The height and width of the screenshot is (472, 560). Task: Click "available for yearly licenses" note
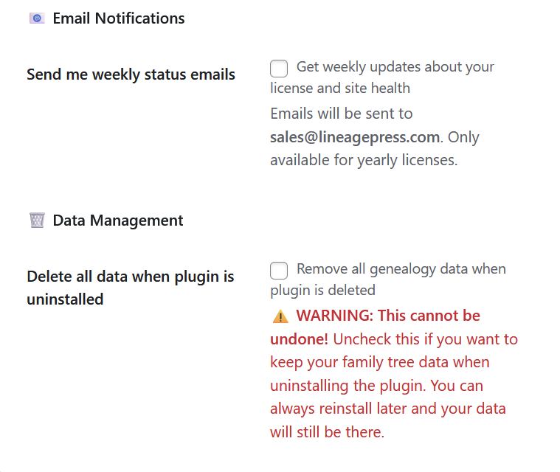pos(364,160)
